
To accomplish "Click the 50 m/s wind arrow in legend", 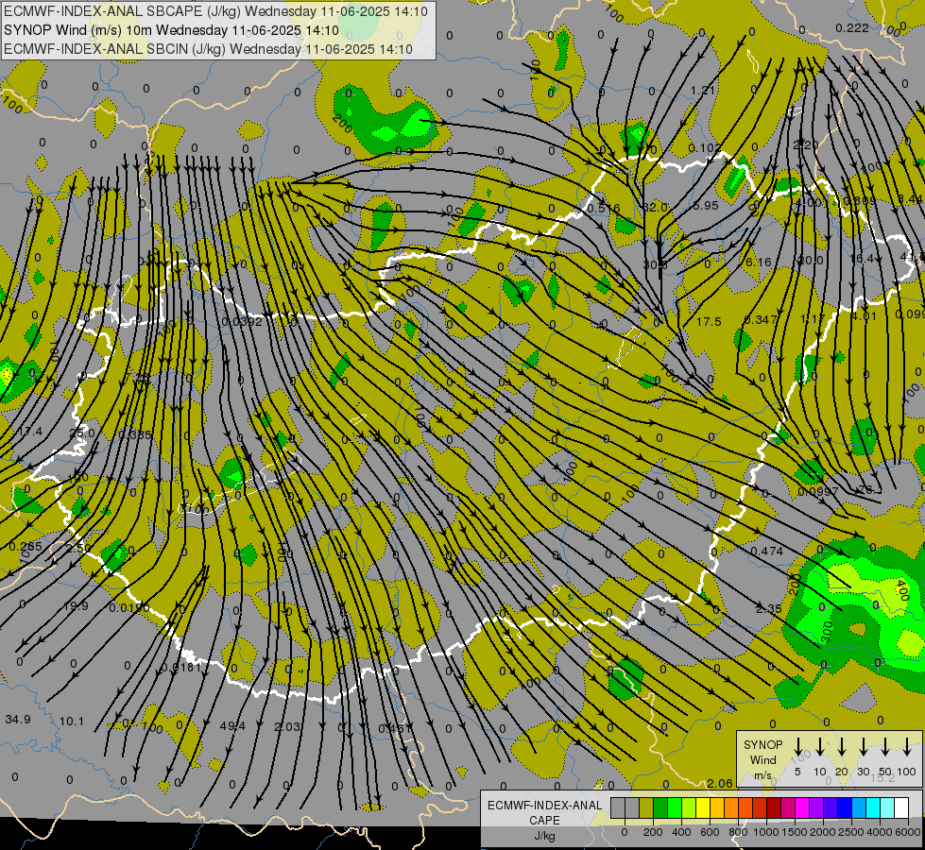I will [885, 746].
